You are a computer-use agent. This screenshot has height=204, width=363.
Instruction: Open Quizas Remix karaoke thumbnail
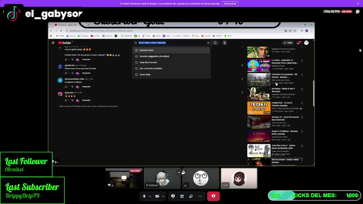(x=259, y=150)
